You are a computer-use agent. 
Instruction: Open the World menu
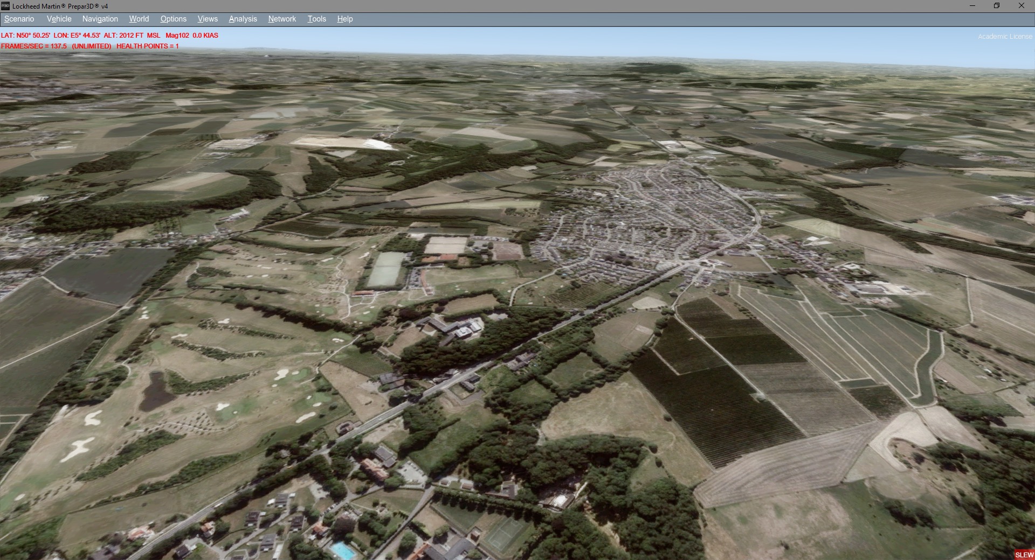(x=139, y=19)
